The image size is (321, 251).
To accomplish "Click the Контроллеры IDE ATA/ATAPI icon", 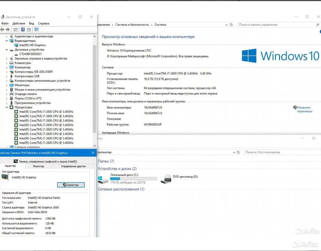I will pos(12,72).
